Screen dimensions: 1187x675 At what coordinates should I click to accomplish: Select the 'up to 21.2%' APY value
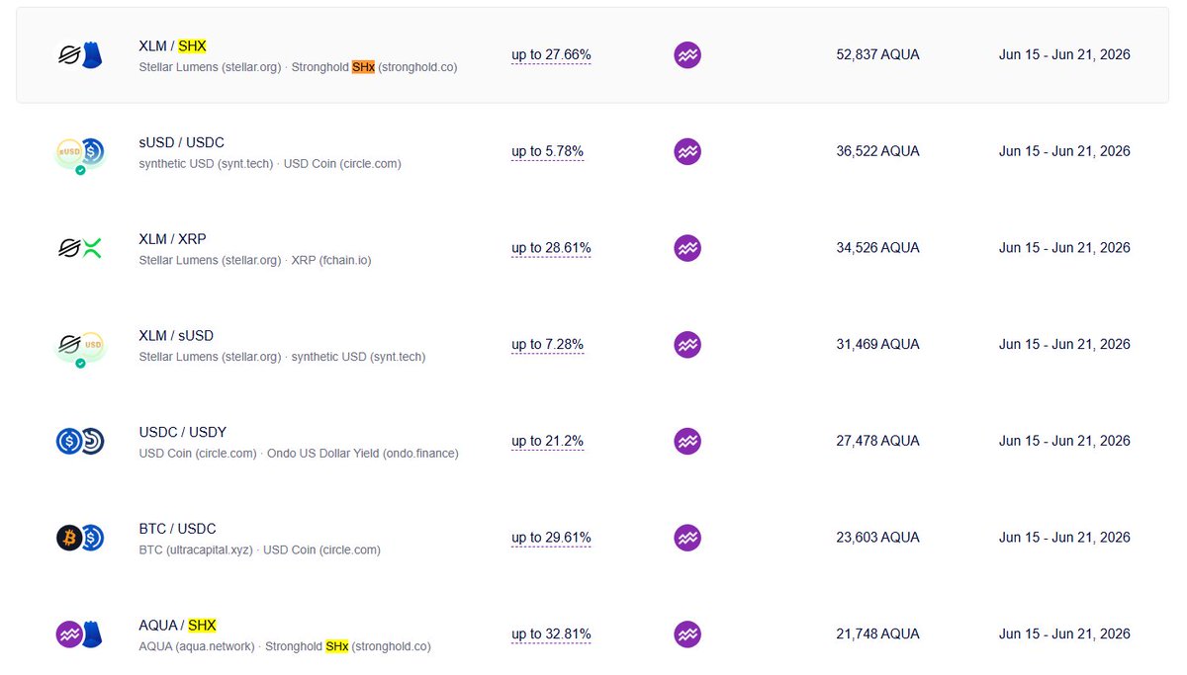pyautogui.click(x=547, y=441)
